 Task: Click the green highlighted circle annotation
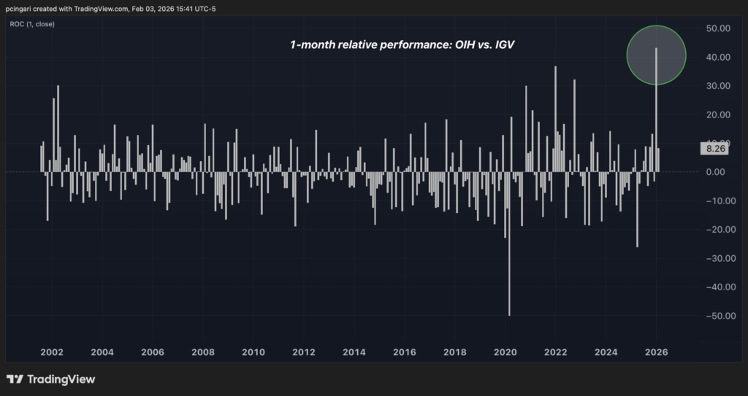(656, 55)
